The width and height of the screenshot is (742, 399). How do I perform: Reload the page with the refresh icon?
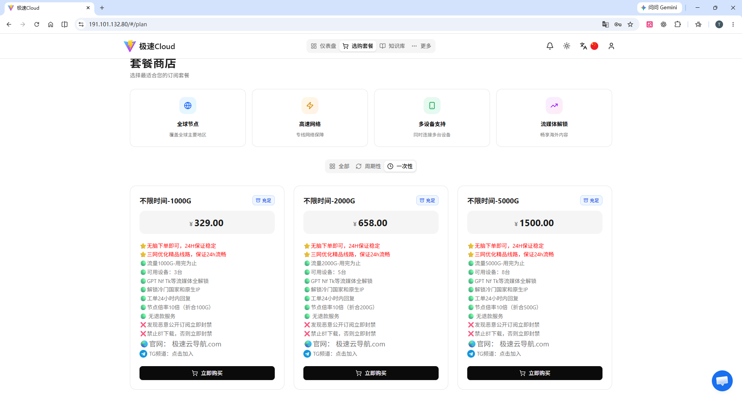(37, 24)
